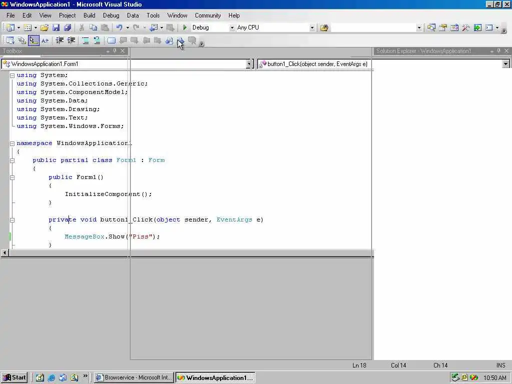Viewport: 512px width, 384px height.
Task: Start debugging with the green play icon
Action: tap(185, 28)
